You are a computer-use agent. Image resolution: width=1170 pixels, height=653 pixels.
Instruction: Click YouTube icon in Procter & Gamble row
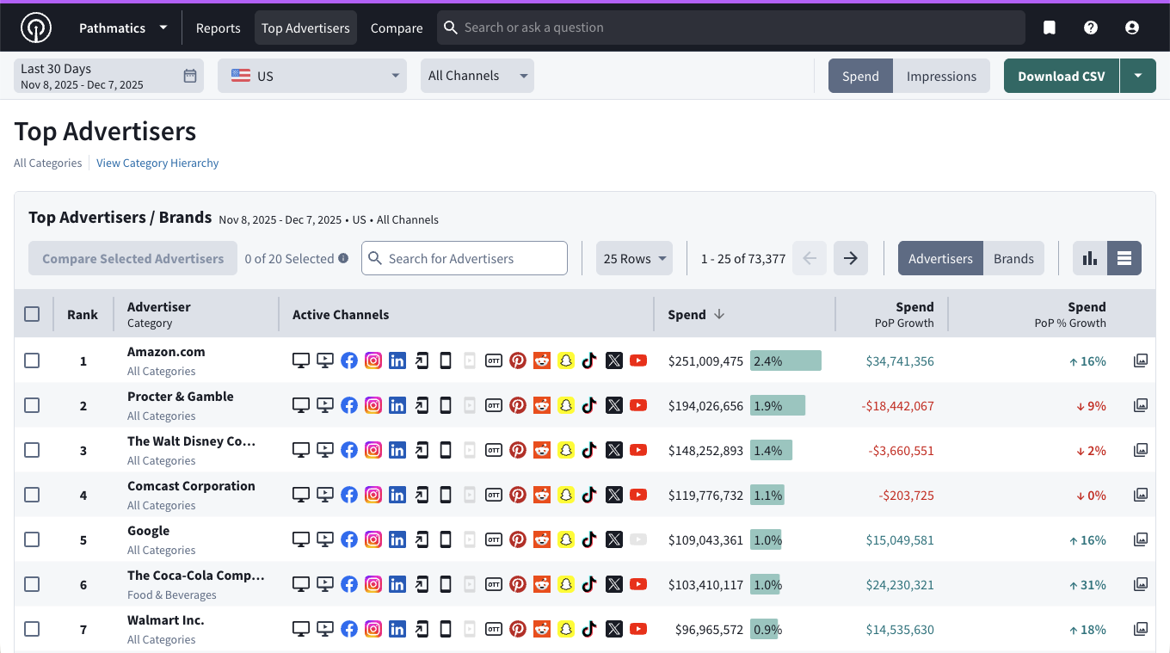[638, 405]
